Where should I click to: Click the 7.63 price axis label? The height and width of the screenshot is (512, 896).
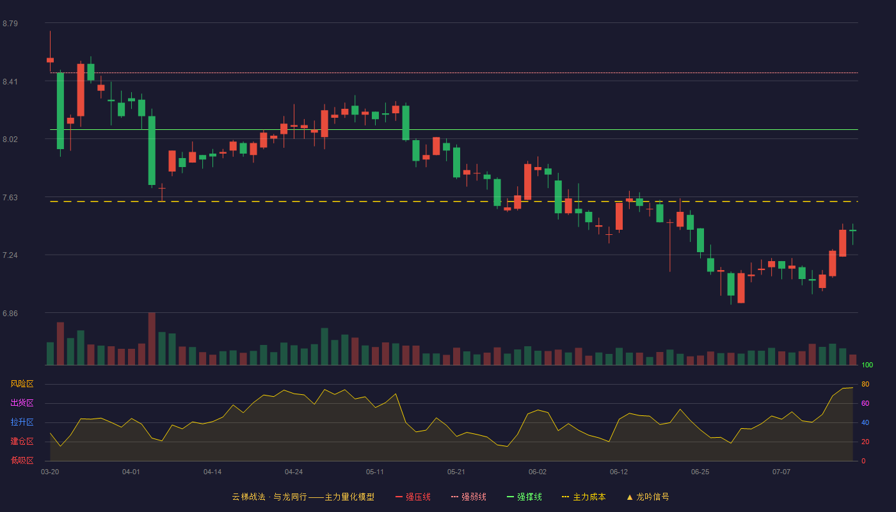coord(10,197)
